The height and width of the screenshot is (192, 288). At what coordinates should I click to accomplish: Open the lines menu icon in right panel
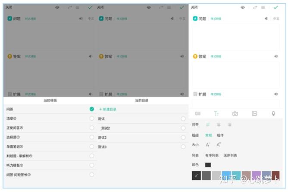[x=263, y=7]
